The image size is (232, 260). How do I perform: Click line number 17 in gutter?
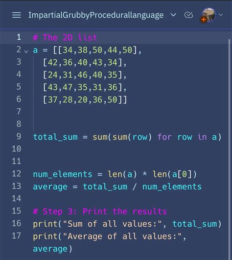[x=17, y=235]
